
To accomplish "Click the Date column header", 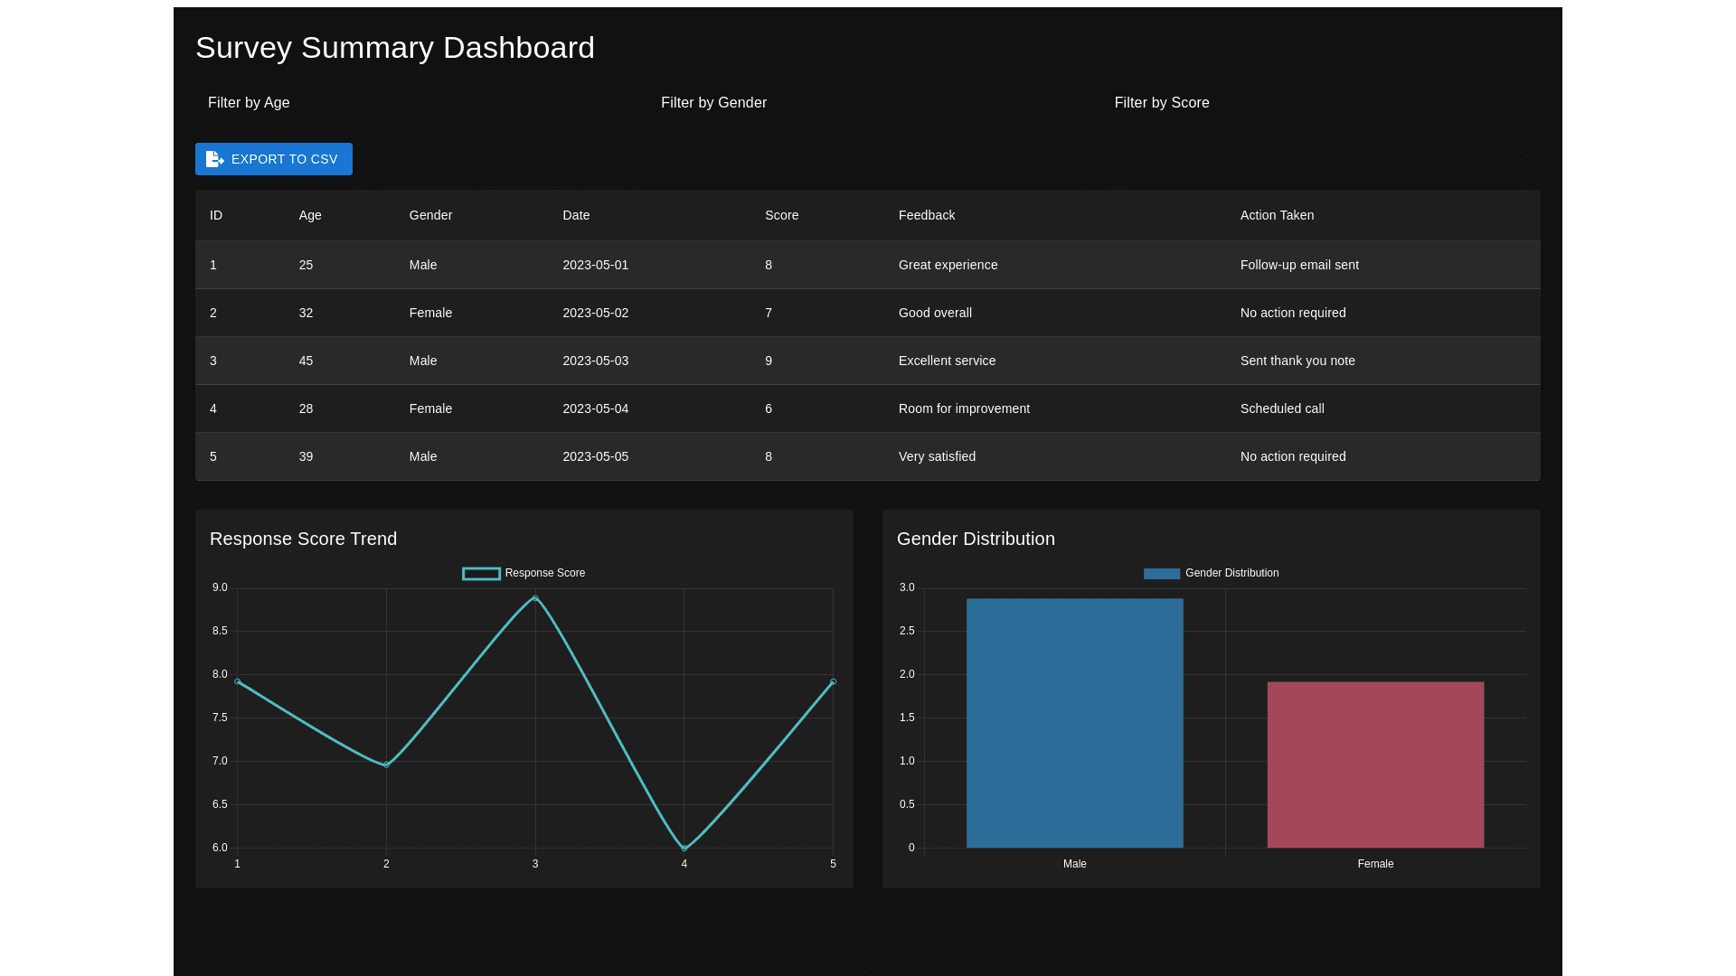I will (x=576, y=215).
